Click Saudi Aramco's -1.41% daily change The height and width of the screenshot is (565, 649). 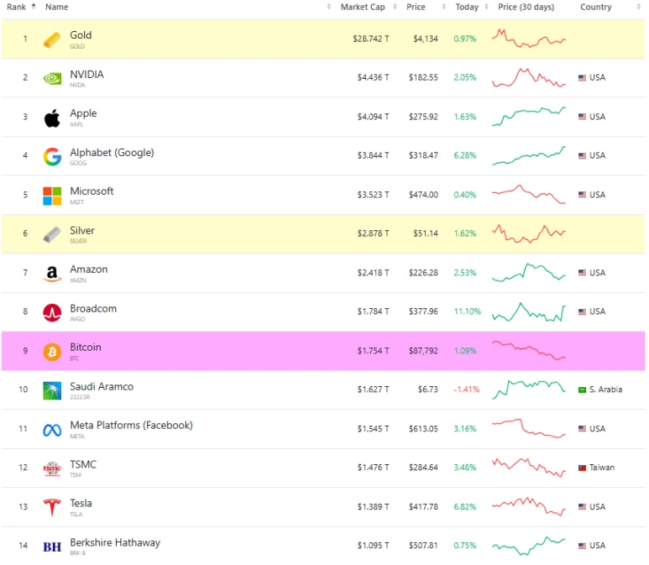[467, 390]
